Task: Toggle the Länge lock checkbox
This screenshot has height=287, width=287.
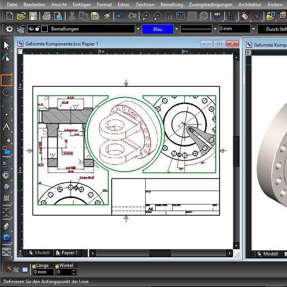Action: [34, 266]
